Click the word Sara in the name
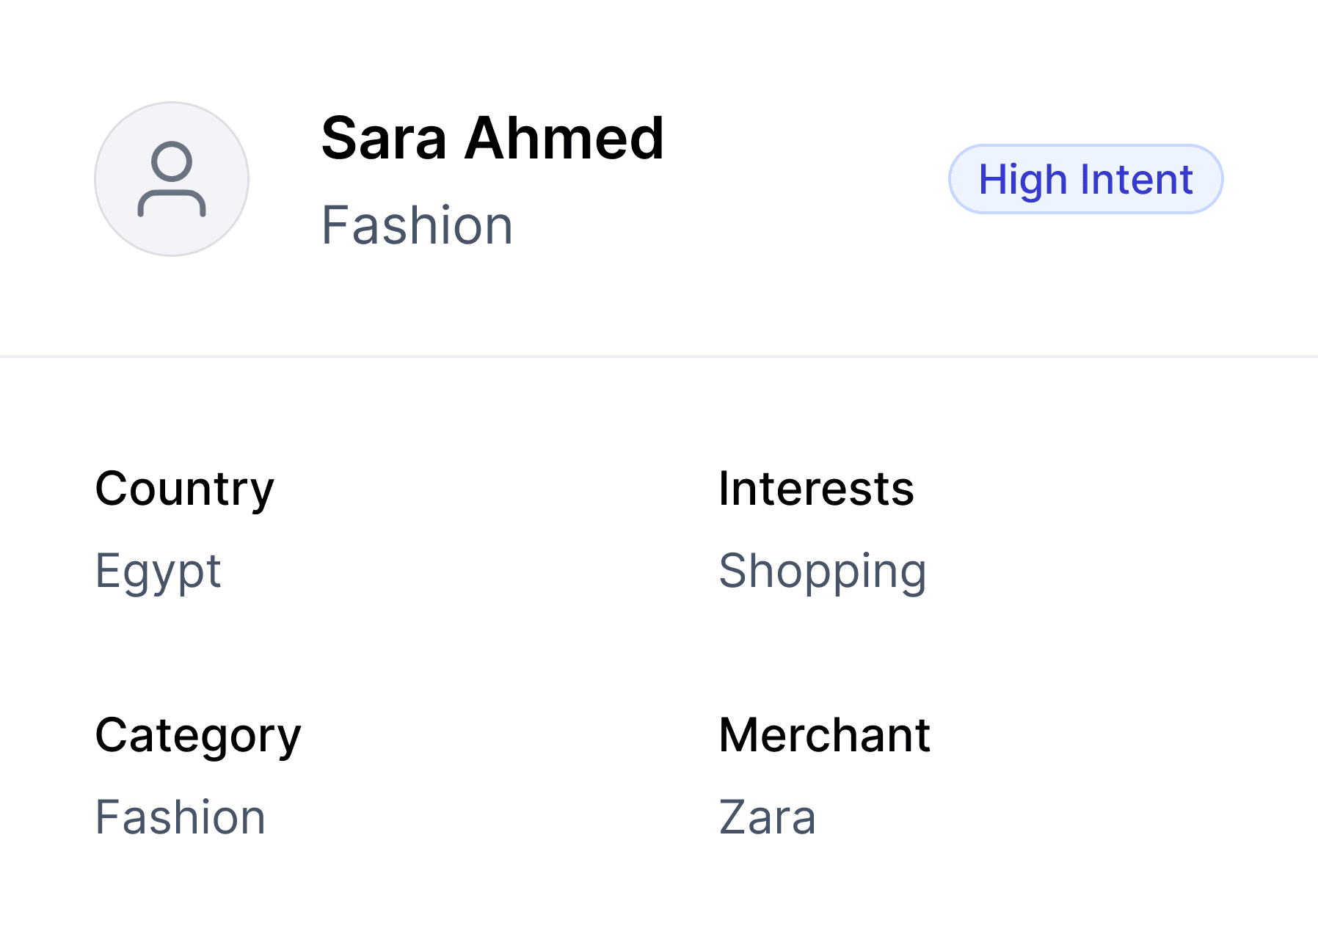The image size is (1318, 945). coord(384,138)
